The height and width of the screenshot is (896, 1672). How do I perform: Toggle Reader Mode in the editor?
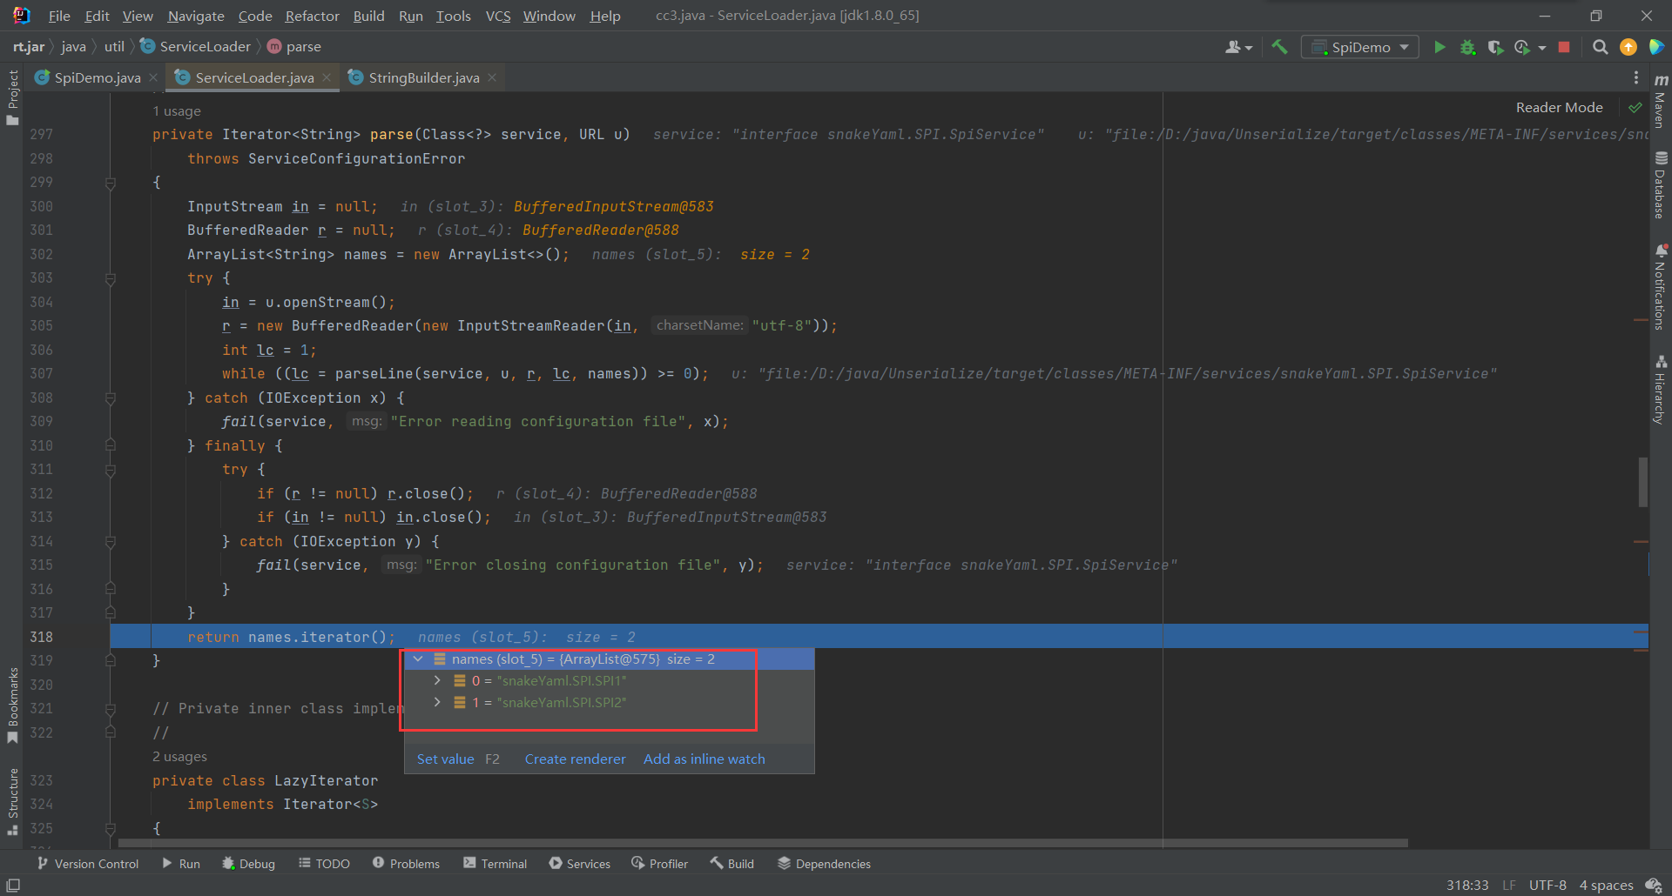point(1559,108)
